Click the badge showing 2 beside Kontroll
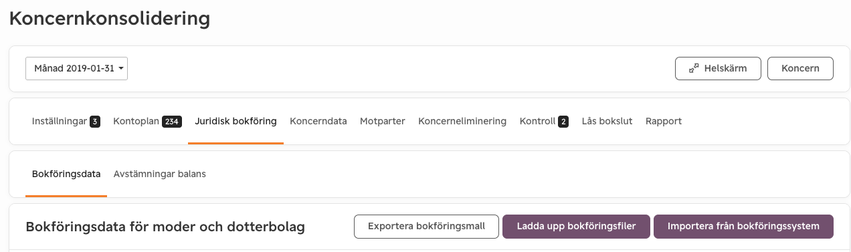 click(x=563, y=122)
